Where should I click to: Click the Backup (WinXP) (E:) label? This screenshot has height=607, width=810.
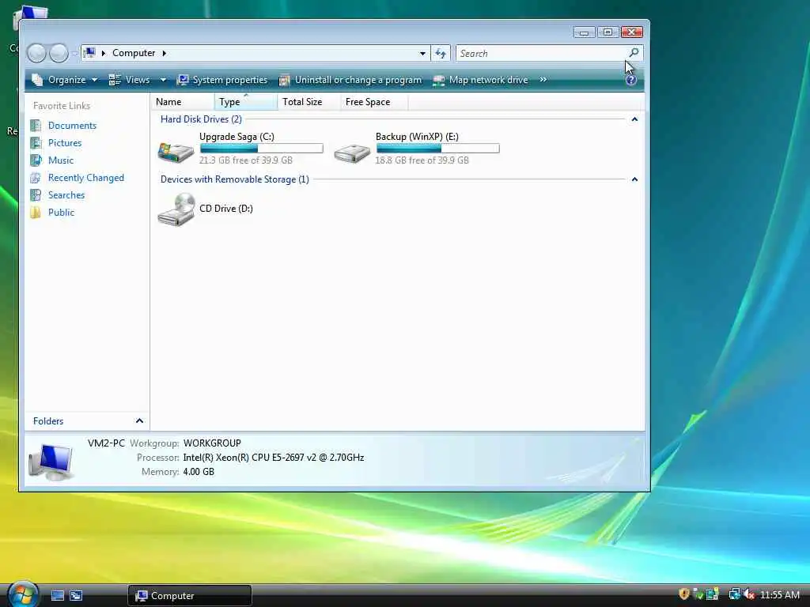click(417, 136)
